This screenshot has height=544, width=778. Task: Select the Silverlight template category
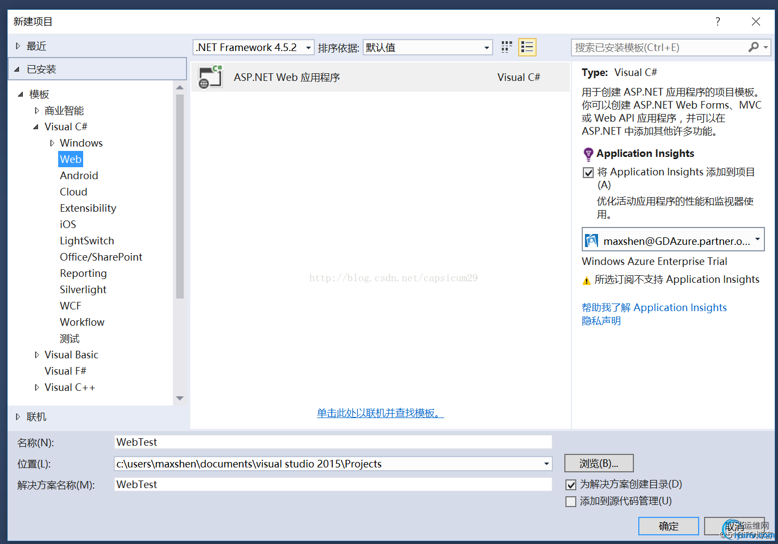click(83, 289)
